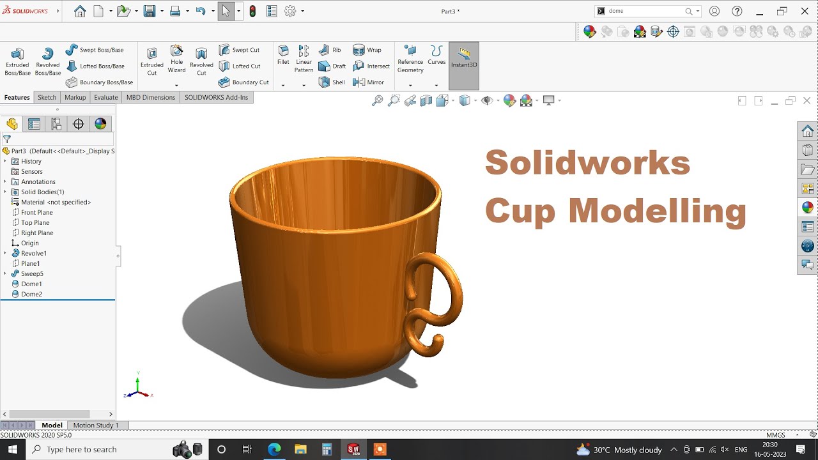Open Reference Geometry tool
This screenshot has width=818, height=460.
coord(410,59)
